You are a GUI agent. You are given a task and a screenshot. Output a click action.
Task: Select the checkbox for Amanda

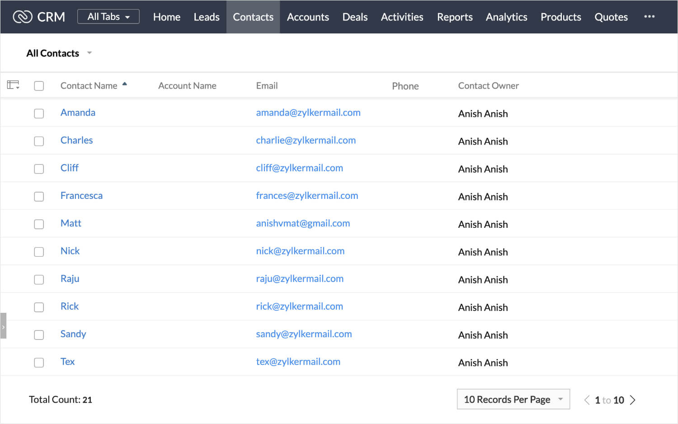pyautogui.click(x=39, y=113)
